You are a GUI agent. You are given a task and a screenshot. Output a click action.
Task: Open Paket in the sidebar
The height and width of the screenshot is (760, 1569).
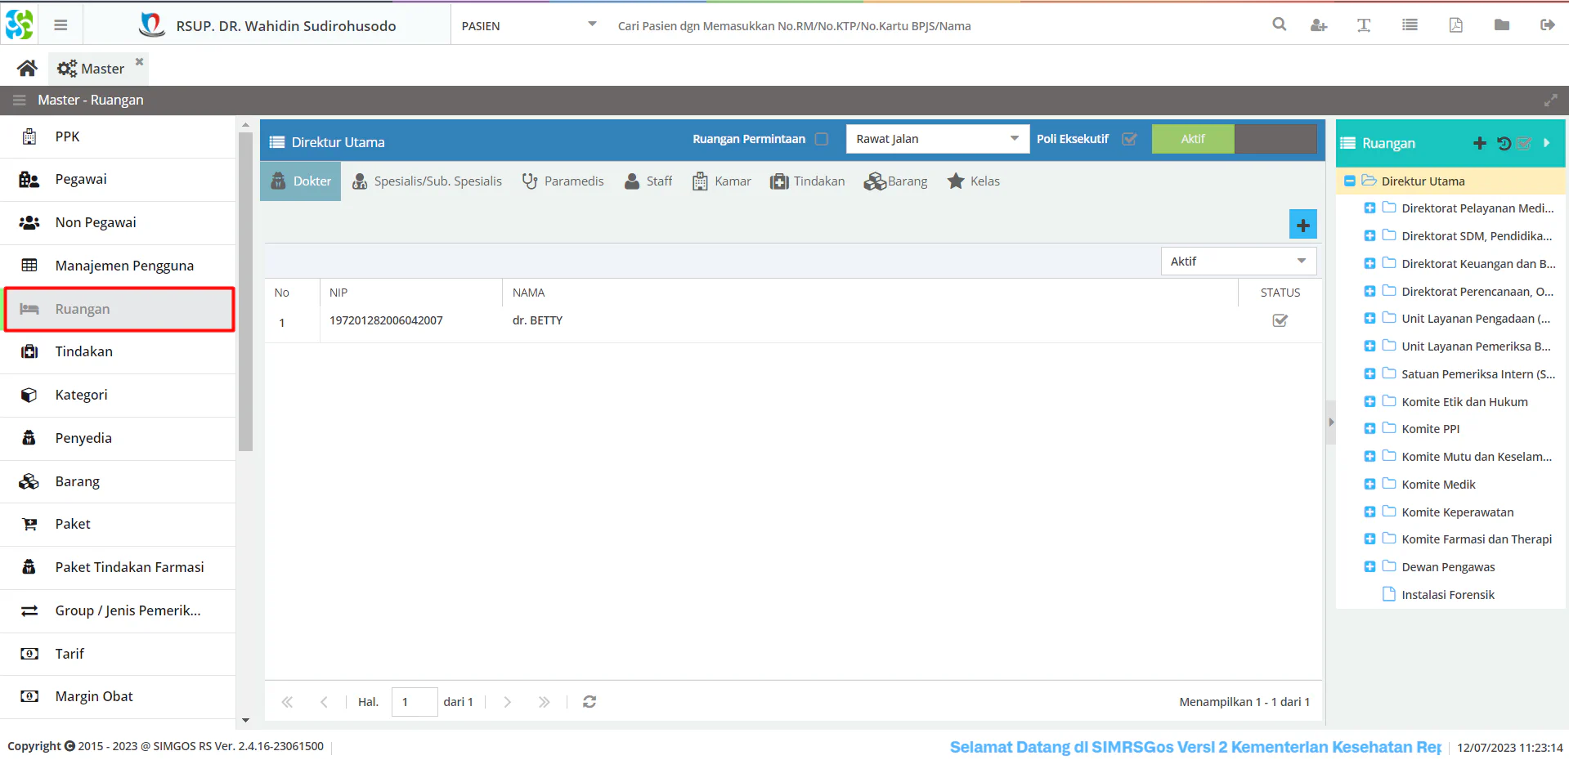click(x=118, y=524)
